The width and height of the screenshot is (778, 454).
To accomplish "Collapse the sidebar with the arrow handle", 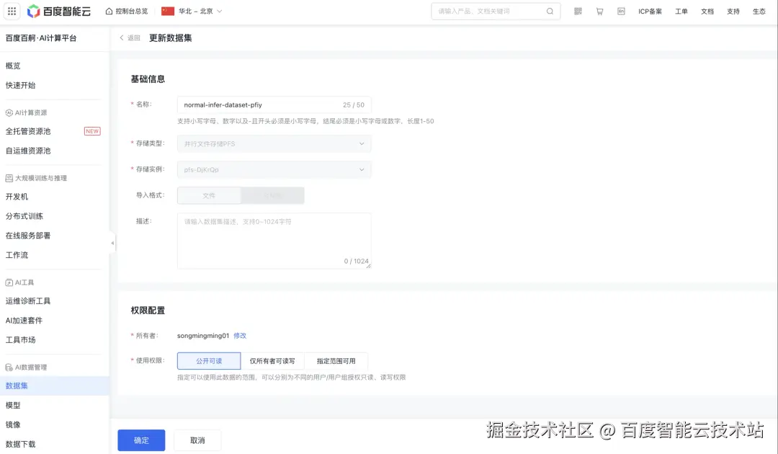I will pyautogui.click(x=112, y=243).
